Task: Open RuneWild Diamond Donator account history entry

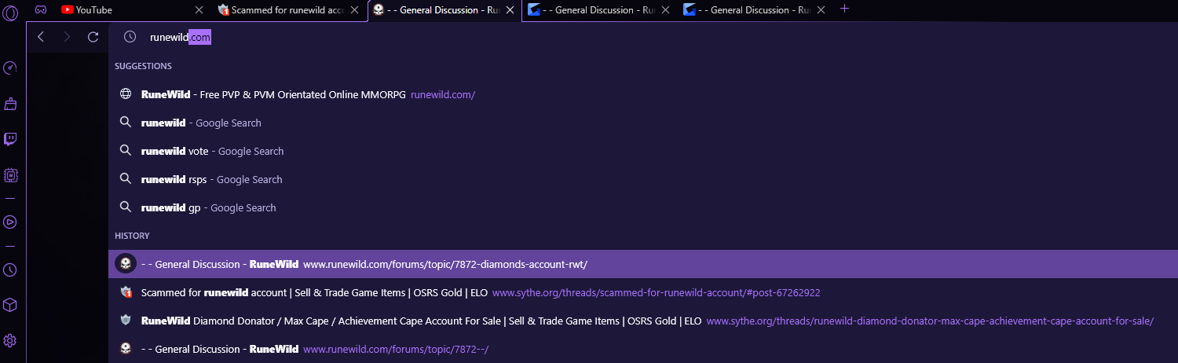Action: tap(642, 321)
